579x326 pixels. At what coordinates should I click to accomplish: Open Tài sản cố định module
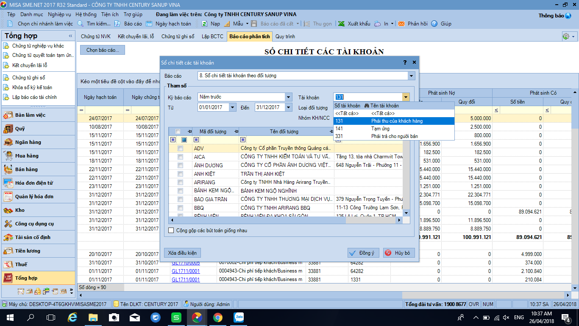click(38, 237)
